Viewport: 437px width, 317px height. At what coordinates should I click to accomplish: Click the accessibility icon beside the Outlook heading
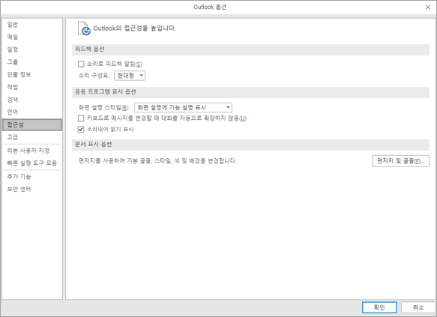(84, 28)
